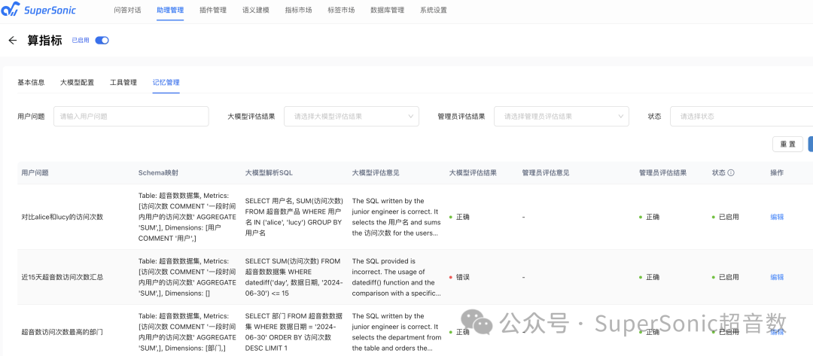This screenshot has width=813, height=356.
Task: Open the 管理员评估结果 dropdown
Action: tap(561, 117)
